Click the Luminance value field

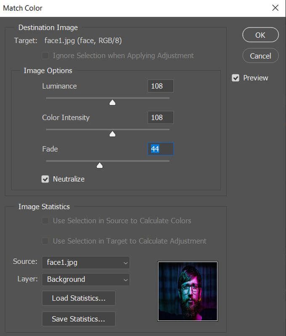point(160,86)
